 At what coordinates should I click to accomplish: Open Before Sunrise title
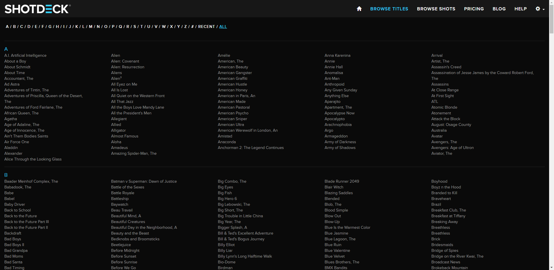[124, 262]
